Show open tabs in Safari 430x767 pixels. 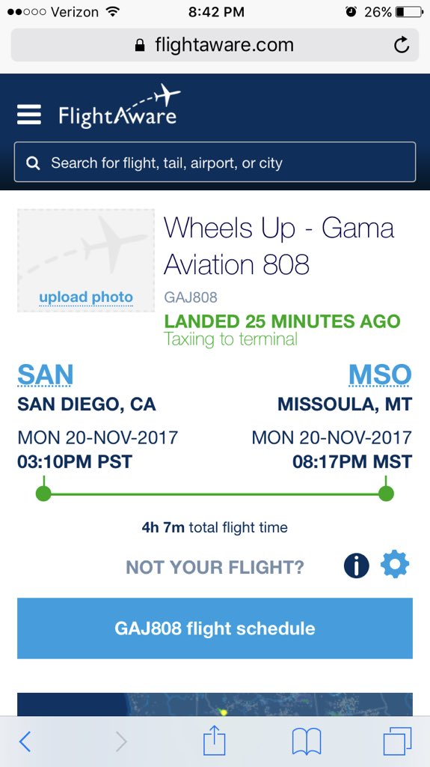pos(397,742)
